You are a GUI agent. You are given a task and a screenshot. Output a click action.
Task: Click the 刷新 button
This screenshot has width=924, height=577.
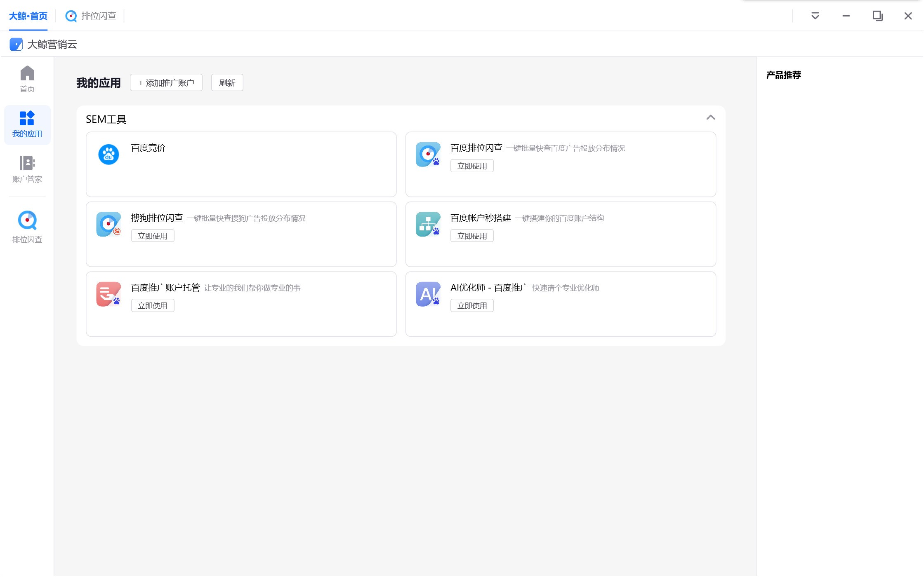pyautogui.click(x=227, y=83)
